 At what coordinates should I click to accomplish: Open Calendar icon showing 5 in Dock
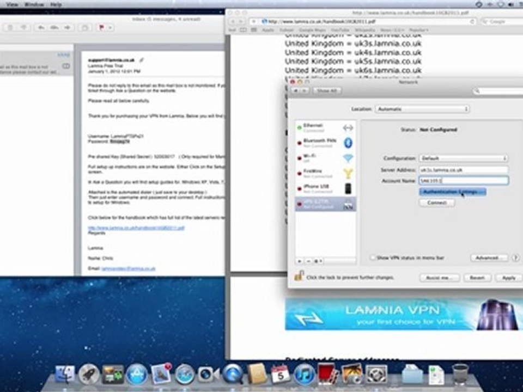click(280, 374)
